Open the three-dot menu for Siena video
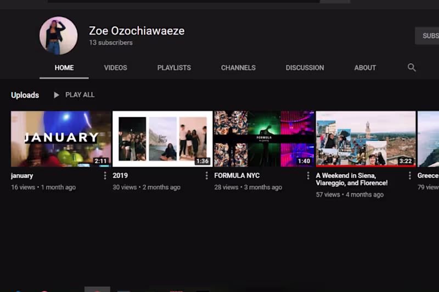The image size is (439, 292). 410,175
